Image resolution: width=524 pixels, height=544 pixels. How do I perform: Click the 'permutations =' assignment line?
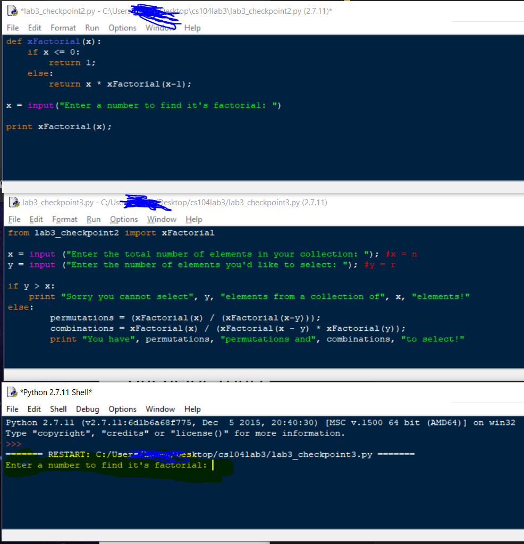(x=185, y=318)
